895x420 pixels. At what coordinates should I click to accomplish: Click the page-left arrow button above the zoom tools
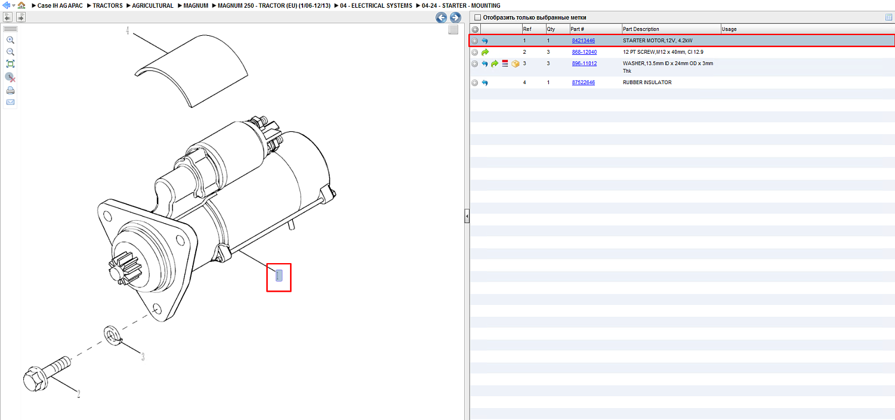[x=8, y=17]
